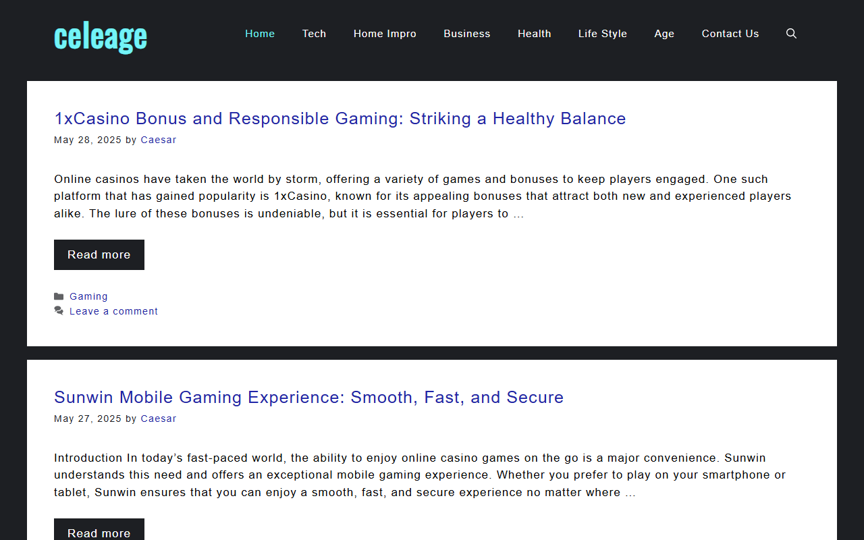This screenshot has height=540, width=864.
Task: Click the 1xCasino excerpt starting "Online casinos"
Action: tap(423, 196)
